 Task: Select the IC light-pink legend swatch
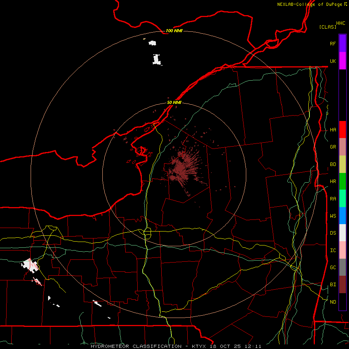[x=342, y=250]
